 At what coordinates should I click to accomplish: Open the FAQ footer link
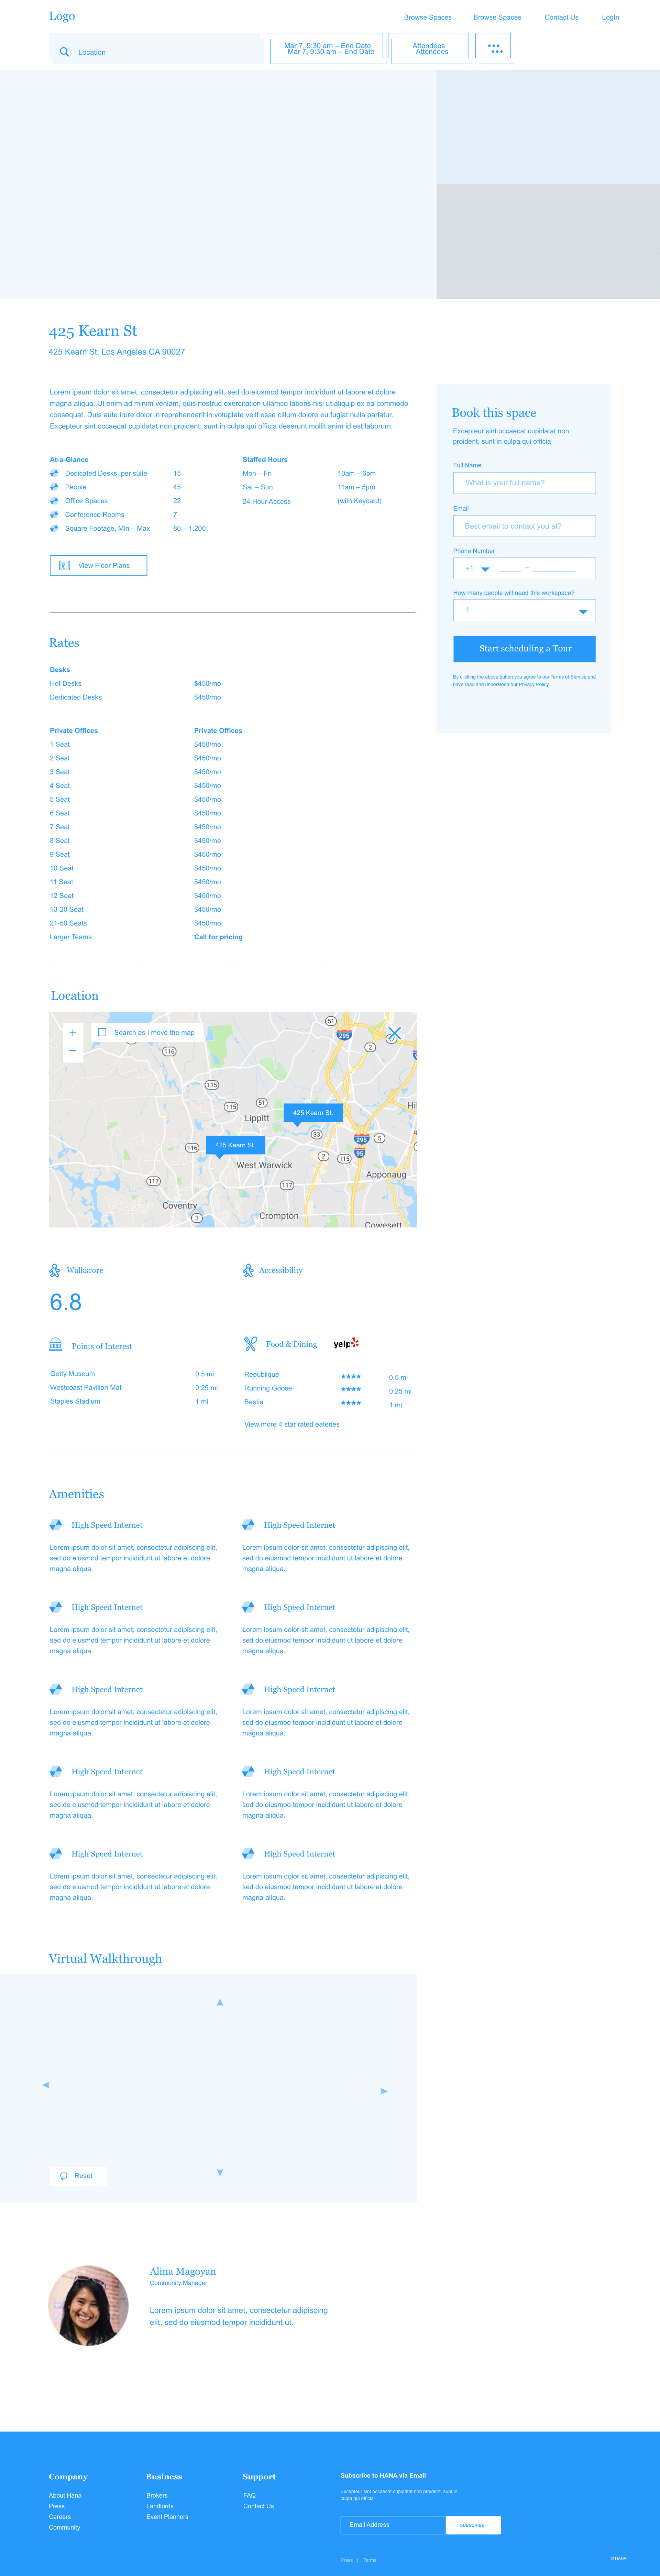tap(249, 2495)
